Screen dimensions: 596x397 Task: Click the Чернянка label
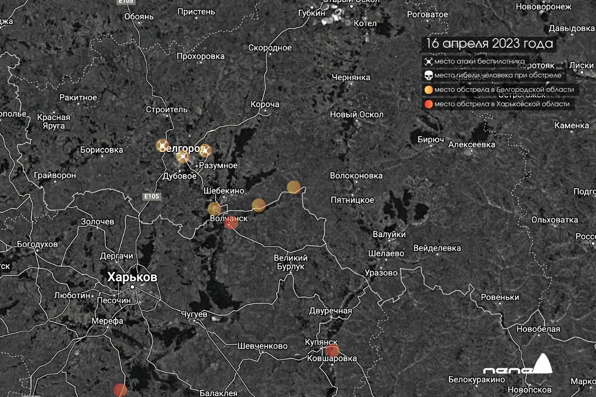pos(351,77)
